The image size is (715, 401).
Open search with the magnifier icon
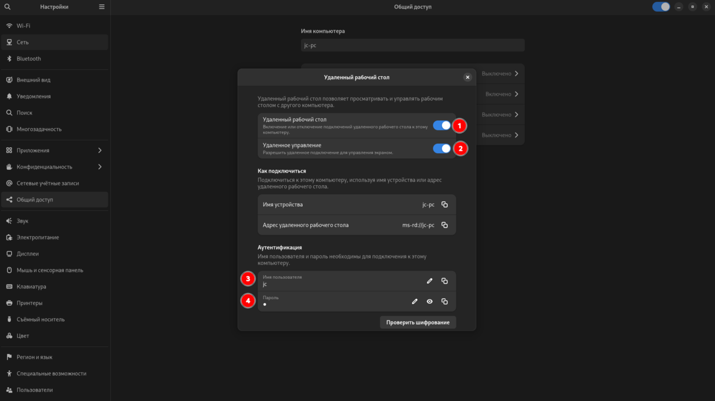[8, 7]
